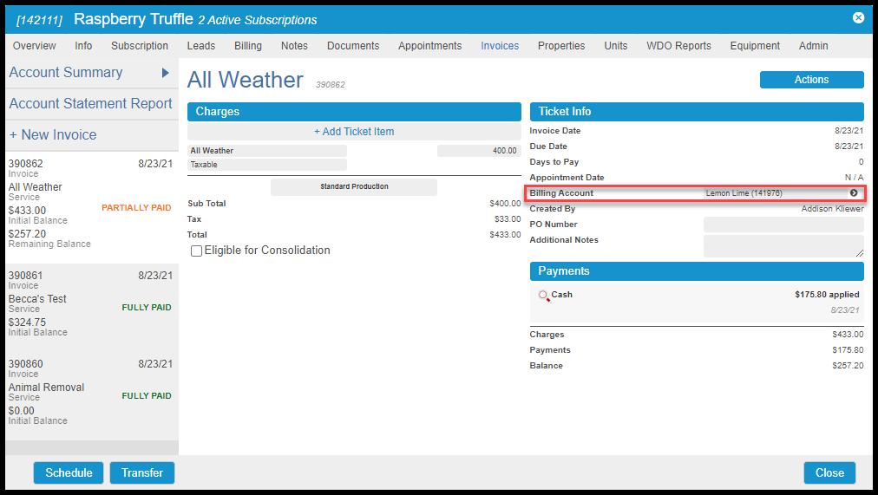Click the Close button at bottom right
The width and height of the screenshot is (878, 495).
coord(829,472)
